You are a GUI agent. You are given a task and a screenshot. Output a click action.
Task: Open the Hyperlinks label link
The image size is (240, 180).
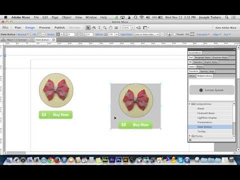(126, 34)
